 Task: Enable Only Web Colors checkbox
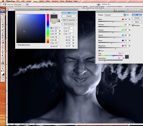pos(17,45)
